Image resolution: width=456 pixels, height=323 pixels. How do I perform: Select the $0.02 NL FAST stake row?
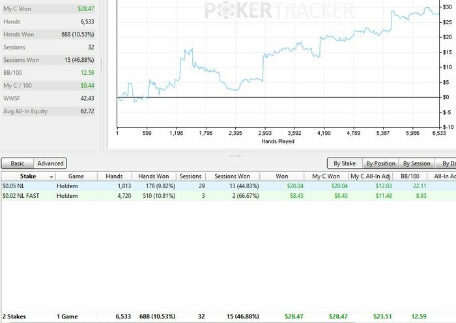coord(228,196)
